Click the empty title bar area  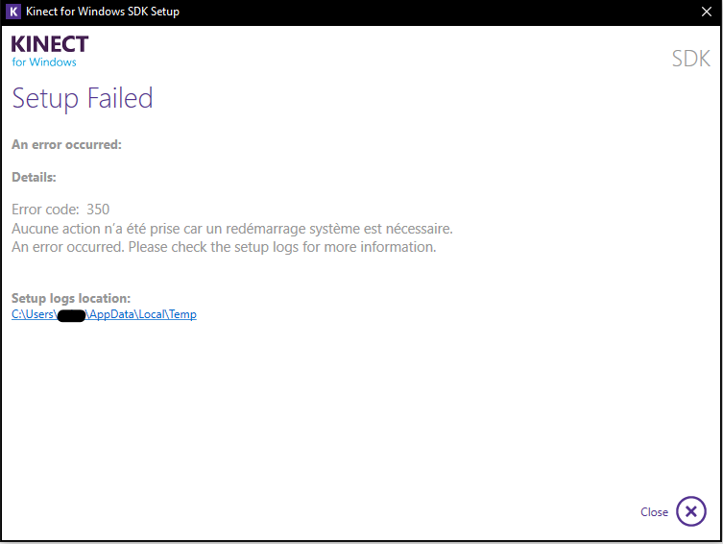click(432, 12)
